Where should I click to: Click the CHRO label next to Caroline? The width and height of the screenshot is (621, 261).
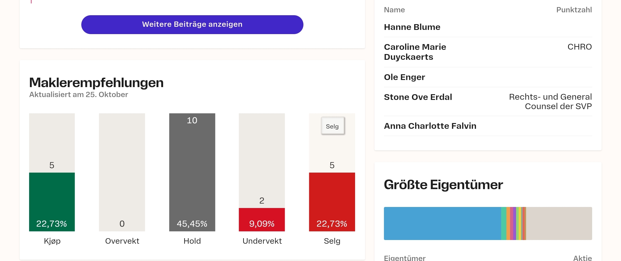click(580, 47)
